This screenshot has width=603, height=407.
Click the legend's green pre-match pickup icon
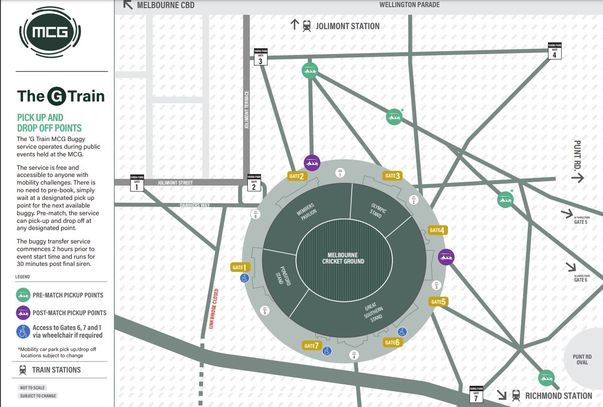coord(23,295)
